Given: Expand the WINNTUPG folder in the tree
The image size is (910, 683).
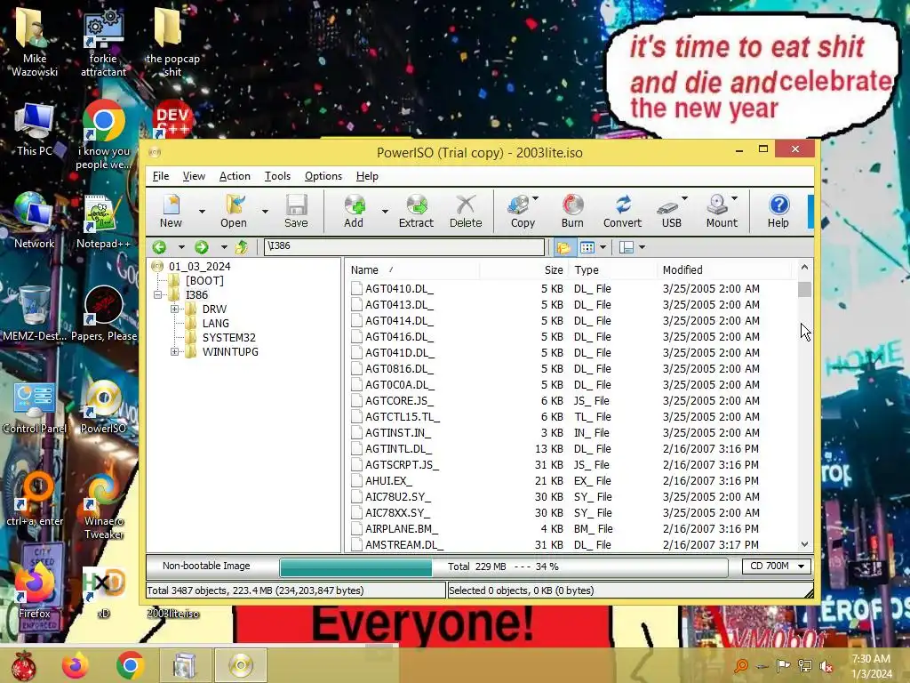Looking at the screenshot, I should pos(175,352).
